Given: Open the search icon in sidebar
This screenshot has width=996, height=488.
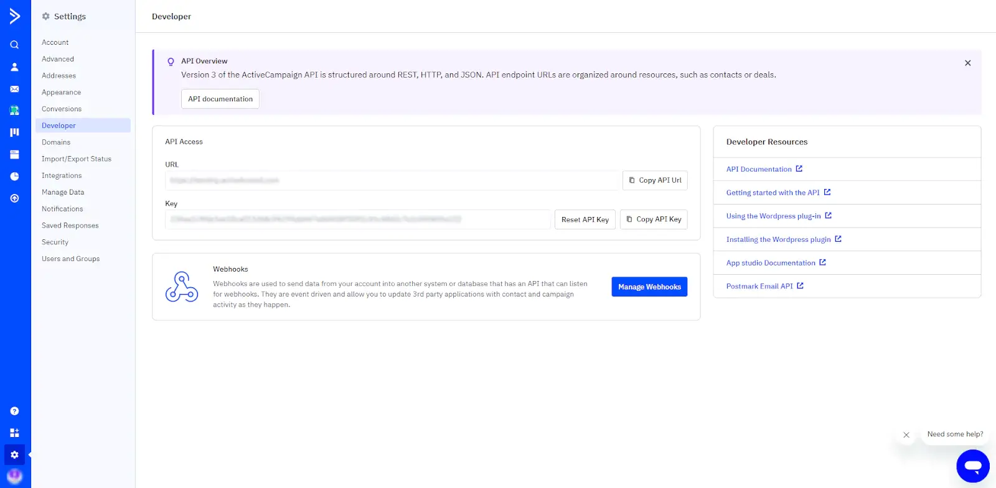Looking at the screenshot, I should point(14,45).
